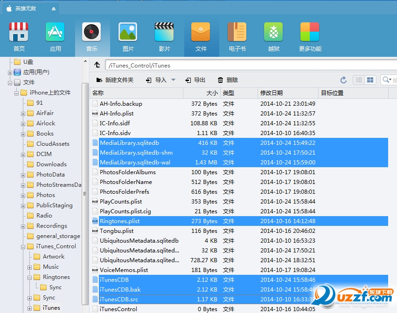The width and height of the screenshot is (397, 313).
Task: Select file PlayCounts.plist
Action: 239,202
